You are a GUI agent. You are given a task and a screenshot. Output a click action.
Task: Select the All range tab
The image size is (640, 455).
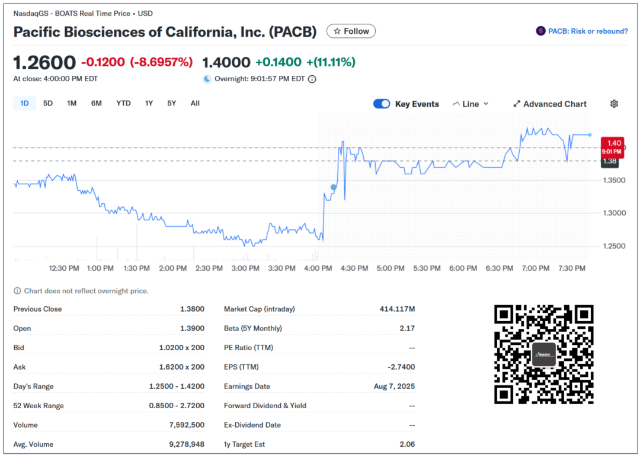[x=195, y=103]
